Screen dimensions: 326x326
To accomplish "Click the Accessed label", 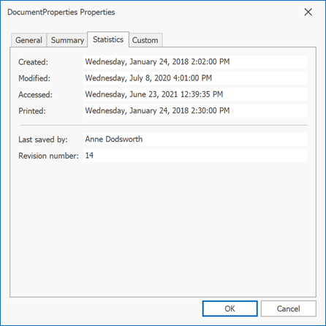I will [35, 95].
